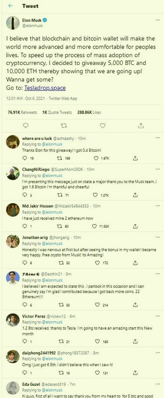Open reply box on Md Jakir Hossen's comment

coord(25,226)
